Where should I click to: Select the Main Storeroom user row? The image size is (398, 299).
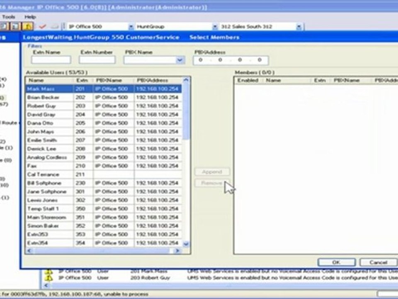(x=104, y=217)
